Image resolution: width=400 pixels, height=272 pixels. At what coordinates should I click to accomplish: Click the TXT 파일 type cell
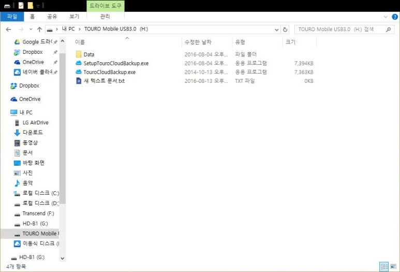point(245,81)
